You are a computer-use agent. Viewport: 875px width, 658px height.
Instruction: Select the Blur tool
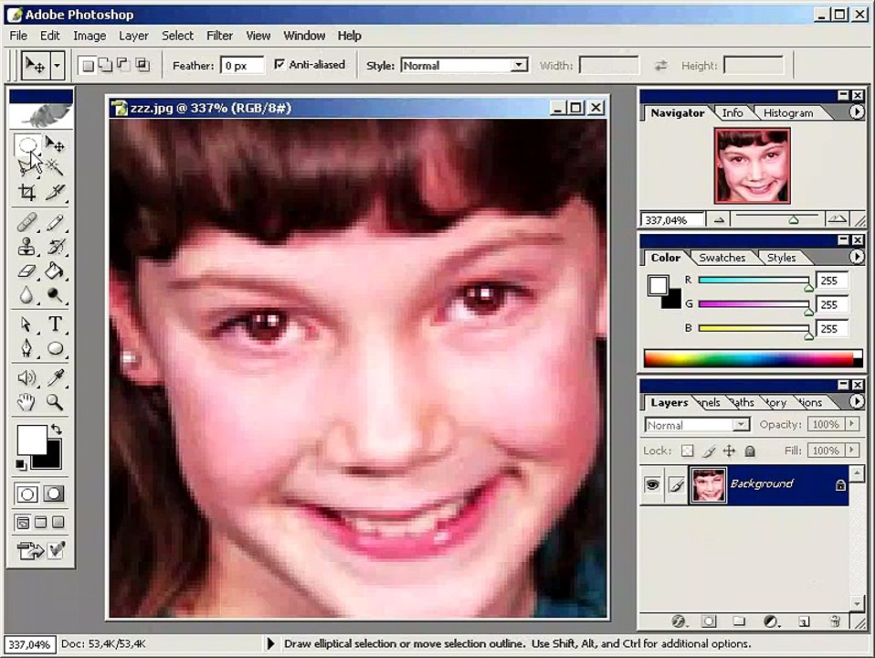pyautogui.click(x=26, y=295)
